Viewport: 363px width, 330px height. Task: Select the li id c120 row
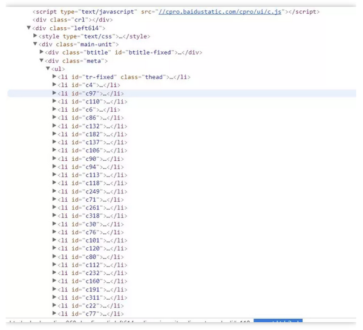[92, 248]
